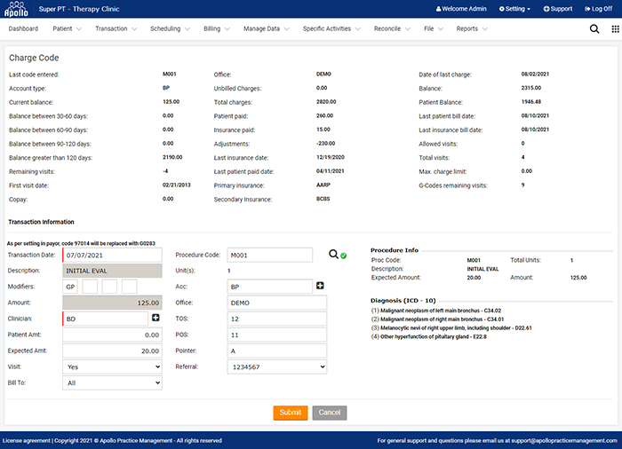Open the Scheduling menu

click(x=170, y=29)
